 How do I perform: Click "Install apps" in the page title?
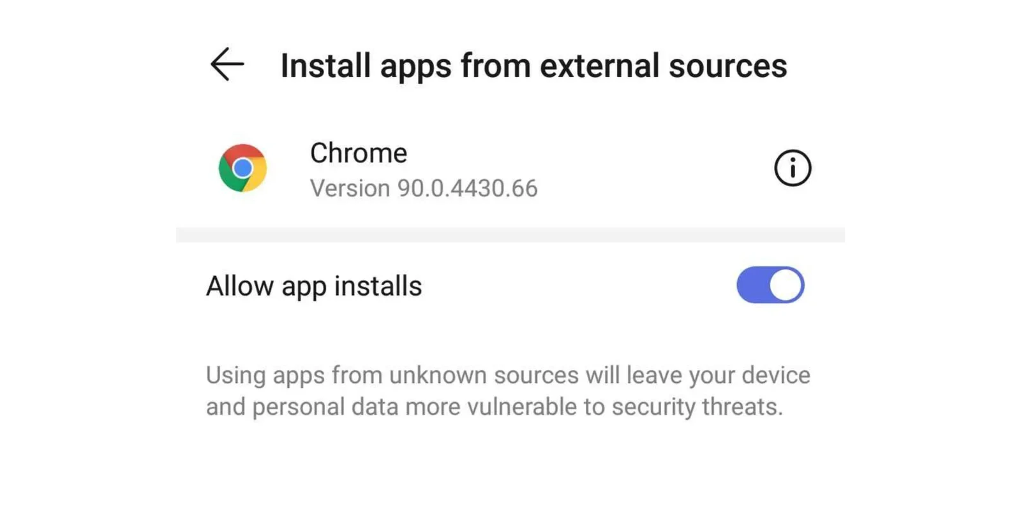(x=366, y=66)
